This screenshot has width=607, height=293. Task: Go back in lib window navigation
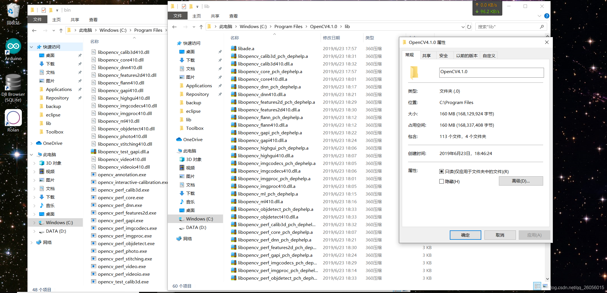(175, 27)
